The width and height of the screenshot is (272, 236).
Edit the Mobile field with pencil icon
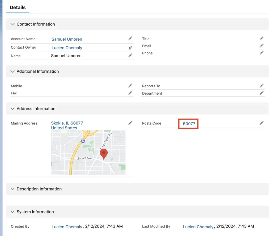(130, 86)
